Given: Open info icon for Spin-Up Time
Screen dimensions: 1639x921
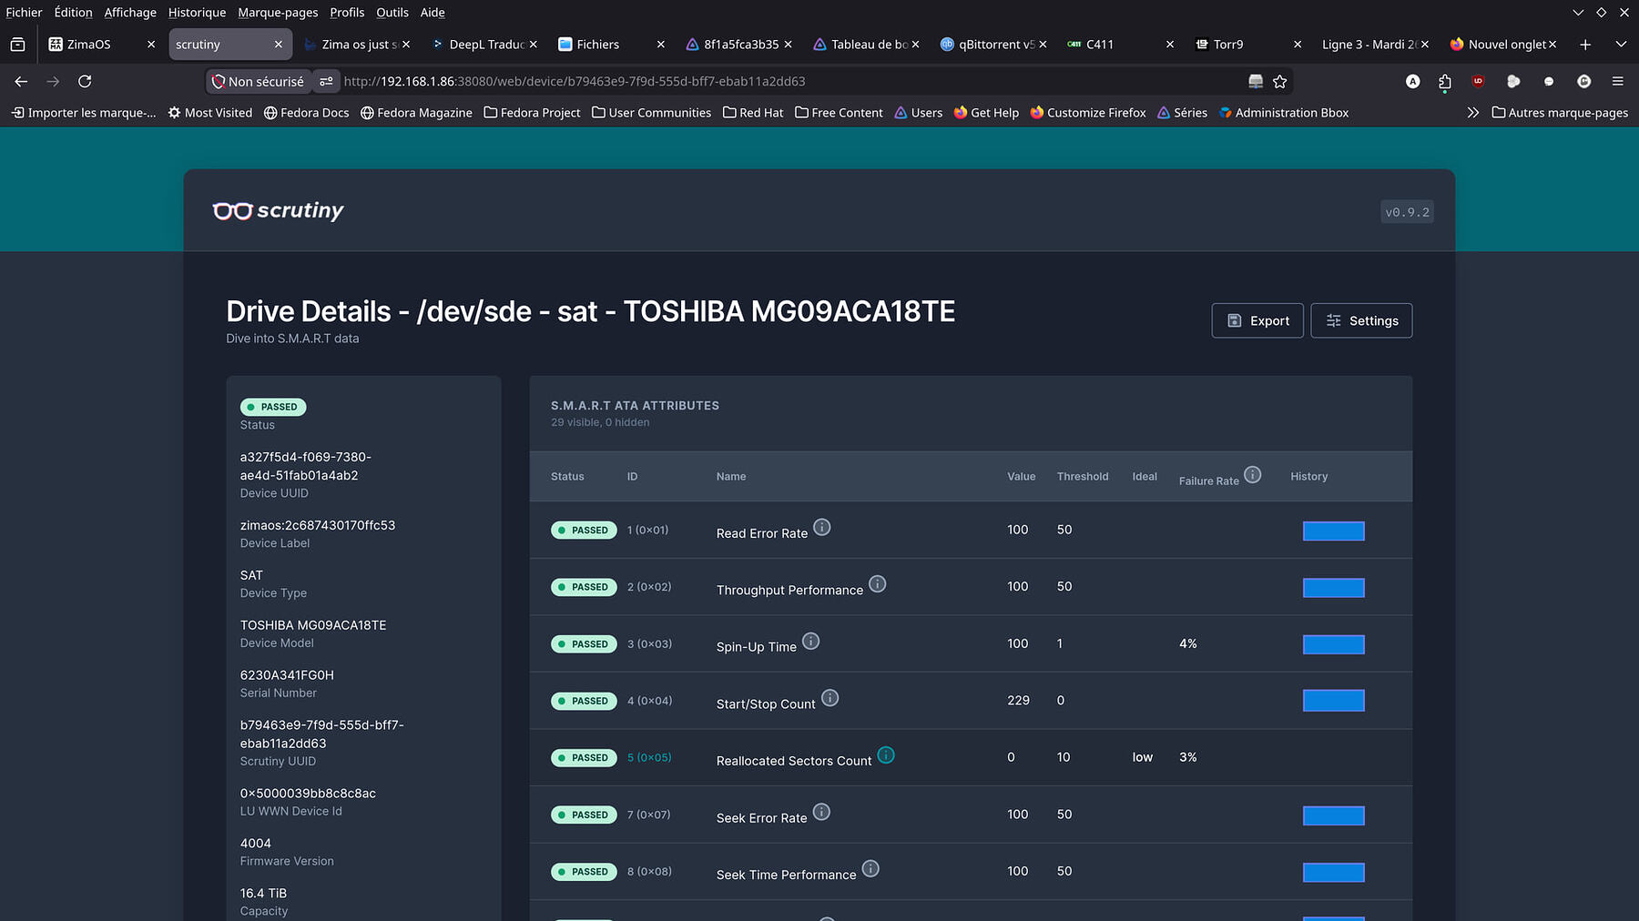Looking at the screenshot, I should click(x=810, y=641).
